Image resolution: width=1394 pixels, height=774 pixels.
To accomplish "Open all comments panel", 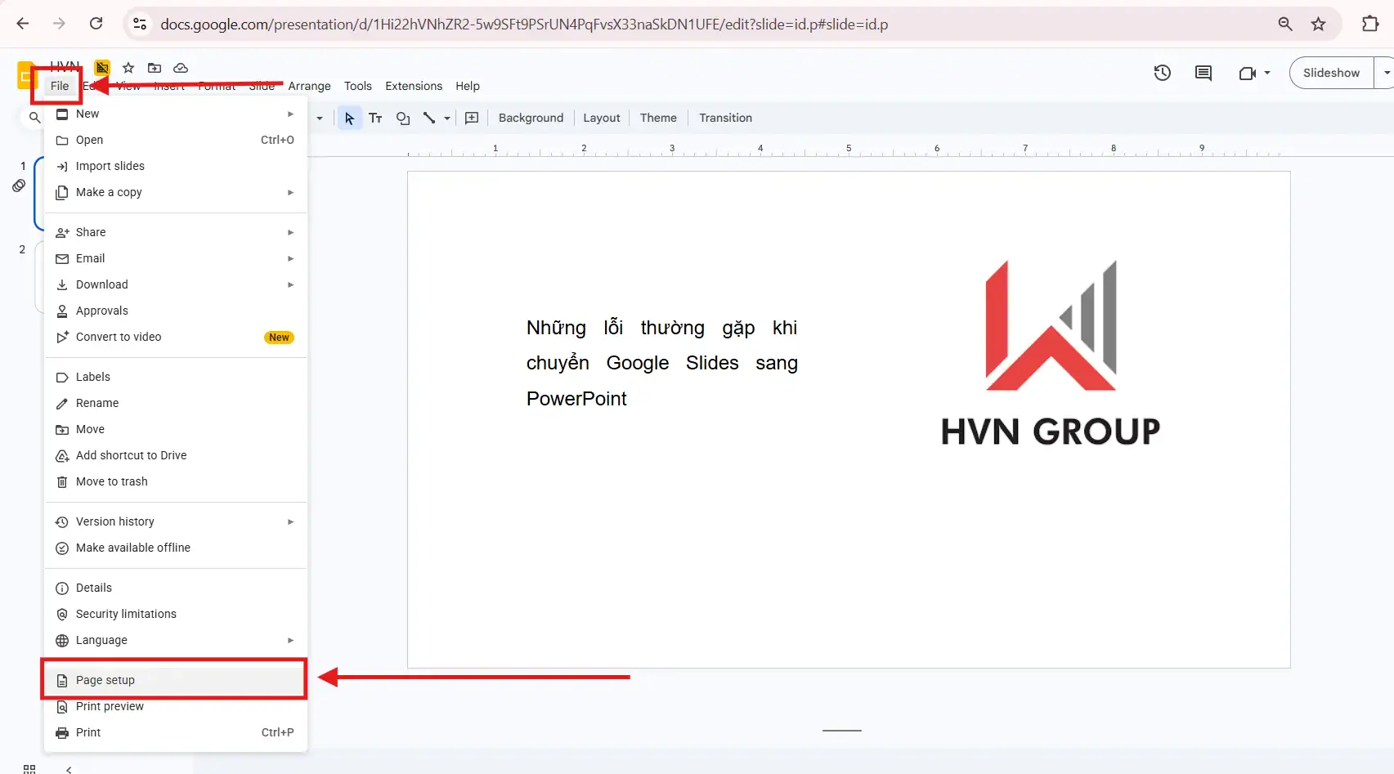I will 1203,73.
